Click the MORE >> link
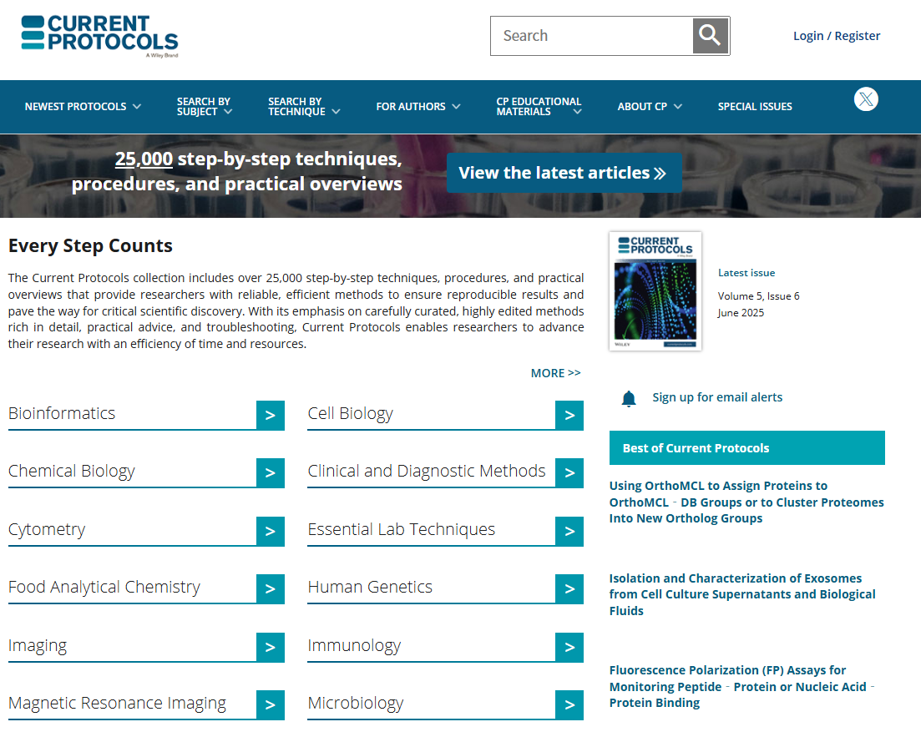Image resolution: width=921 pixels, height=737 pixels. [555, 373]
